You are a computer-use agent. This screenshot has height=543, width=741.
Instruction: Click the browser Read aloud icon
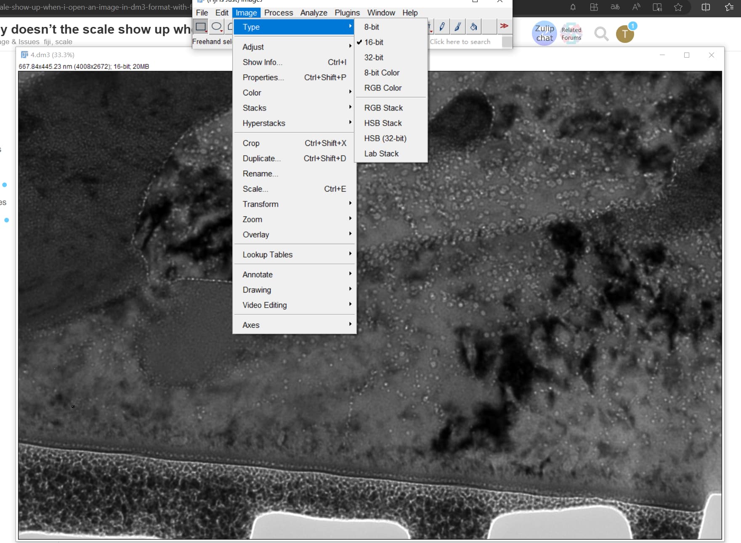point(635,7)
